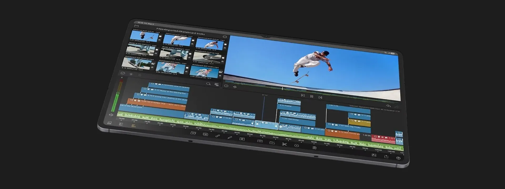This screenshot has height=189, width=505.
Task: Open the export share icon
Action: pos(386,157)
